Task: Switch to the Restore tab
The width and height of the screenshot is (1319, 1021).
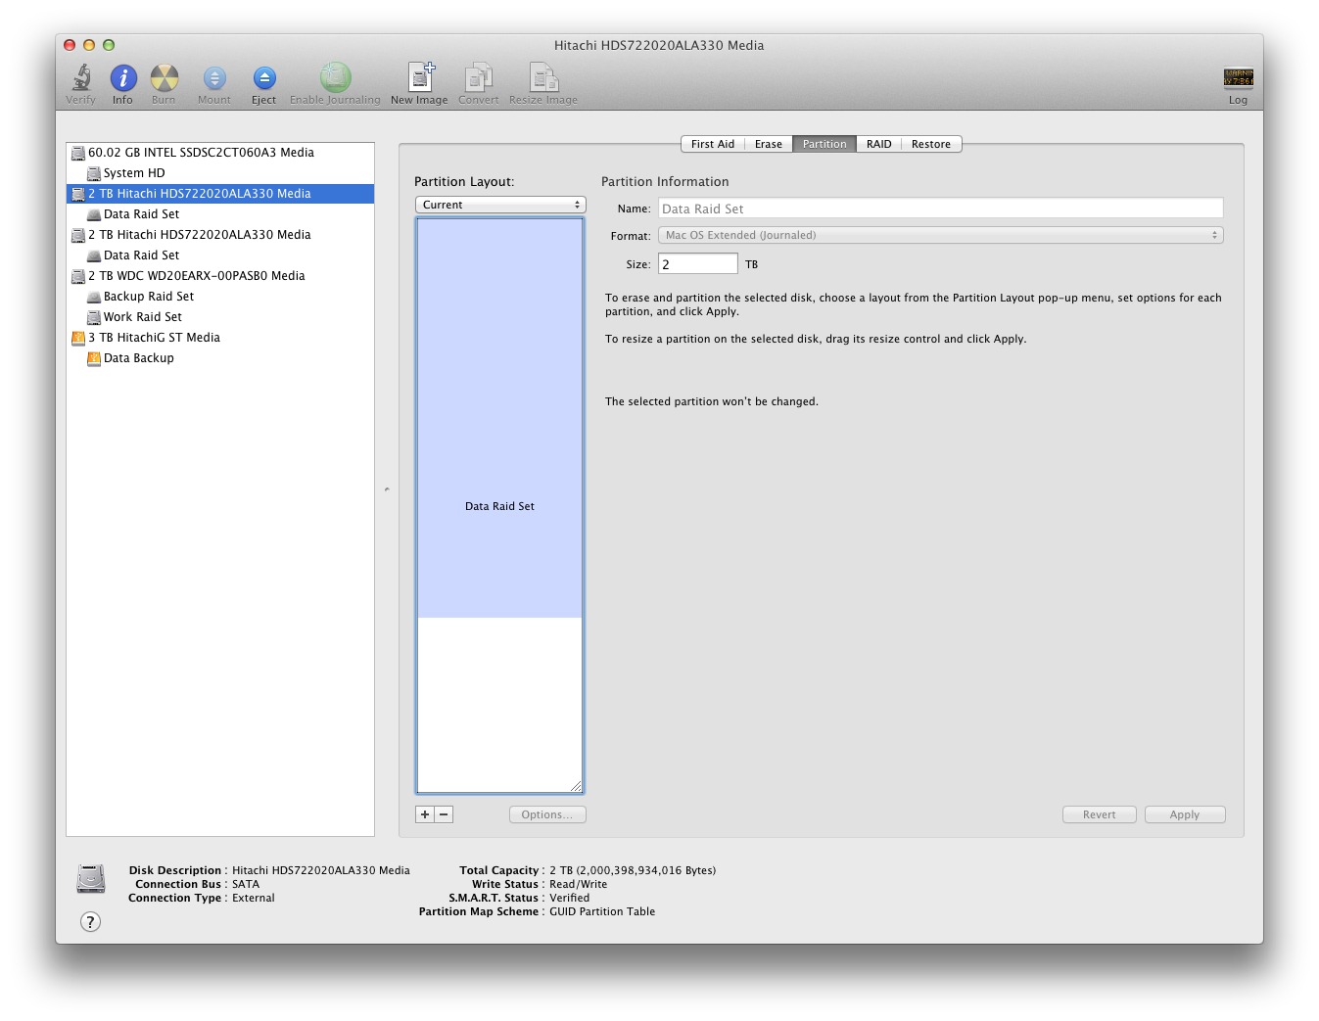Action: (931, 144)
